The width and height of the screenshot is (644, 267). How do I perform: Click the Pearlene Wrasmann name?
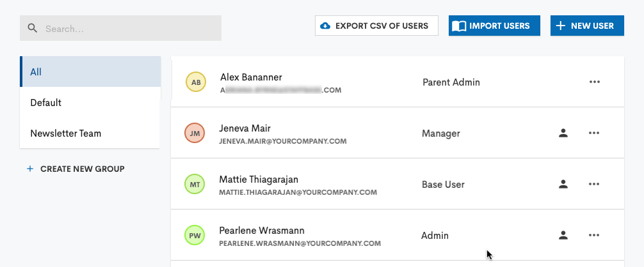click(x=262, y=231)
